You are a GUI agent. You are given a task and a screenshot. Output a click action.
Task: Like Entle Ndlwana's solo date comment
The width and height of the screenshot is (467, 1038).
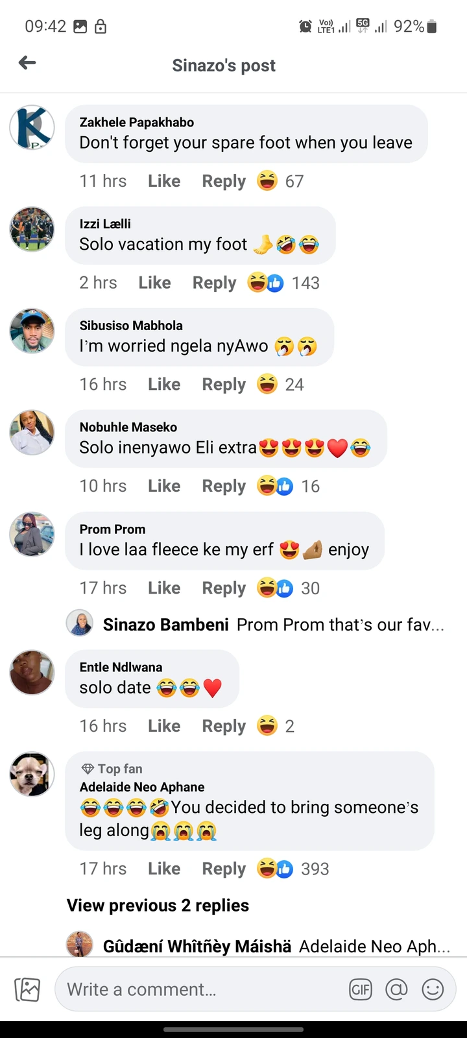(x=164, y=726)
